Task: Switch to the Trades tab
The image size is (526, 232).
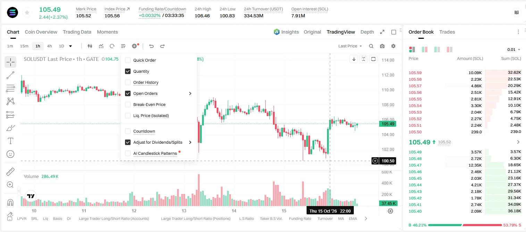Action: [447, 32]
